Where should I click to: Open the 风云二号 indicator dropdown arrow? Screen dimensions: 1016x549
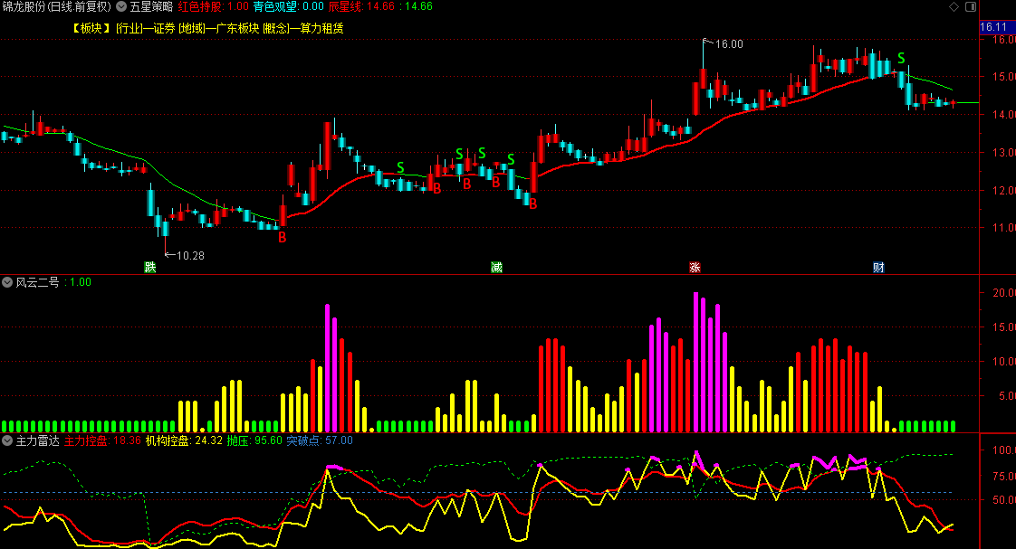click(x=7, y=282)
